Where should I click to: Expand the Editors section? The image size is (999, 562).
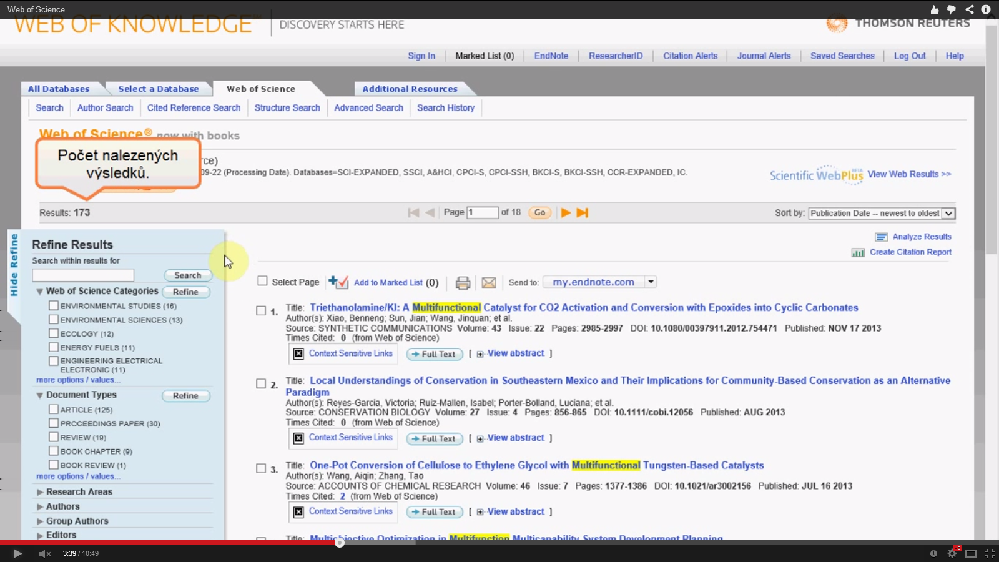point(40,535)
